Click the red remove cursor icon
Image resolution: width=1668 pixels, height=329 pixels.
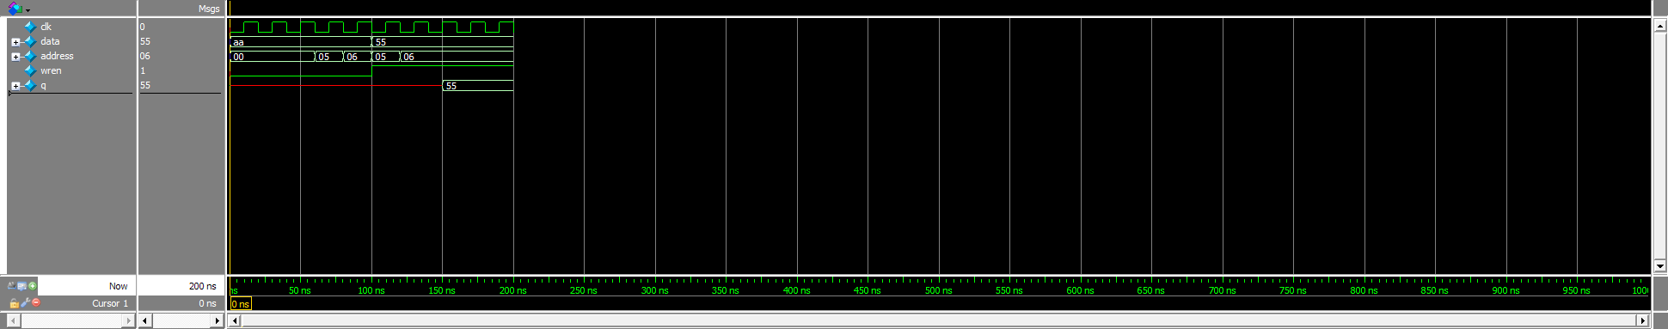tap(36, 302)
